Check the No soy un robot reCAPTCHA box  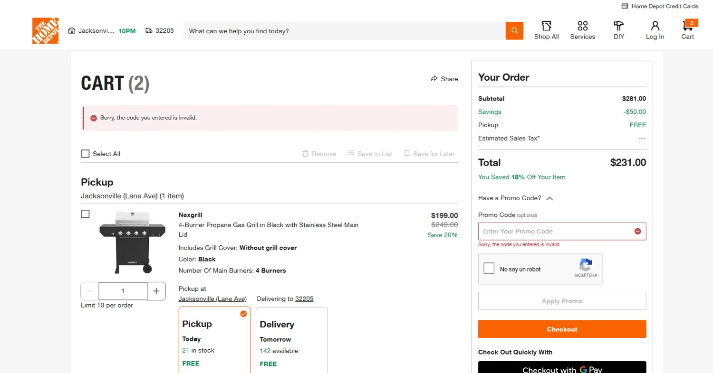[489, 269]
